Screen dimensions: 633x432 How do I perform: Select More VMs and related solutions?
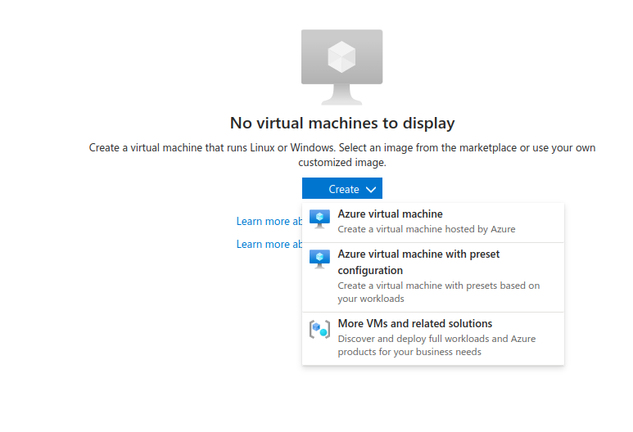coord(432,338)
